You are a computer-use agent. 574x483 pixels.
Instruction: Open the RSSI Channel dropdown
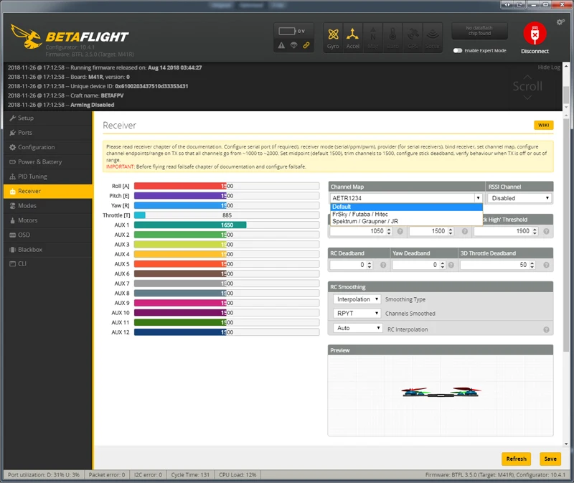coord(519,198)
